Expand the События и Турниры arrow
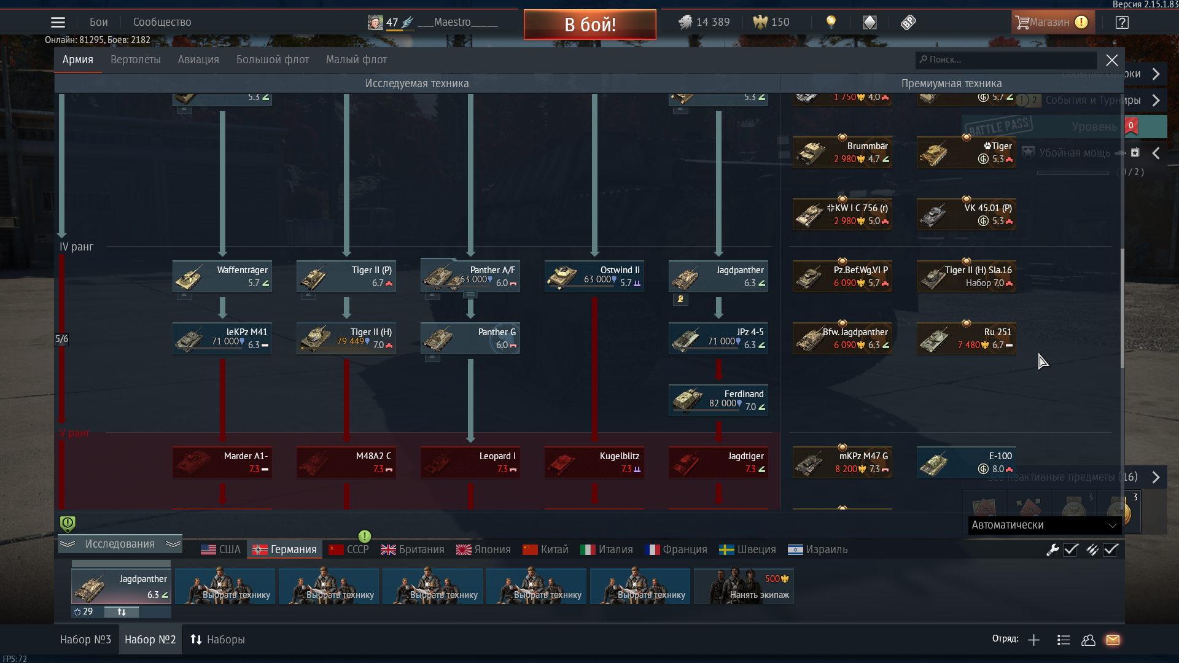This screenshot has width=1179, height=663. tap(1156, 100)
